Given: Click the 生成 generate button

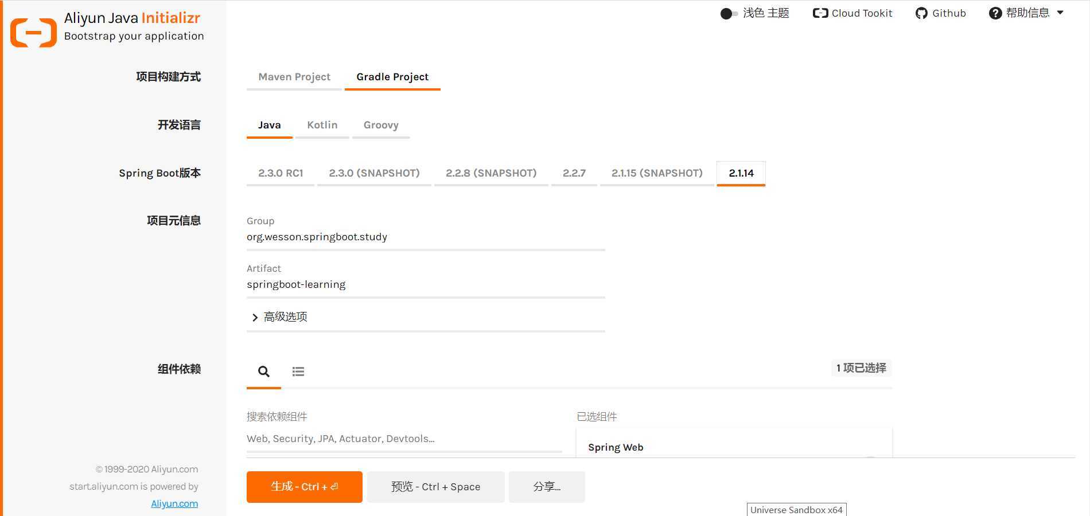Looking at the screenshot, I should (x=305, y=487).
